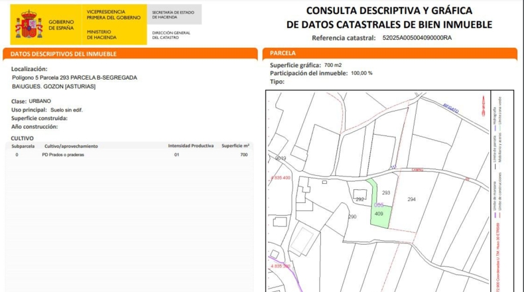This screenshot has width=524, height=292.
Task: Click the 'Superficie gráfica:' label
Action: pyautogui.click(x=295, y=65)
